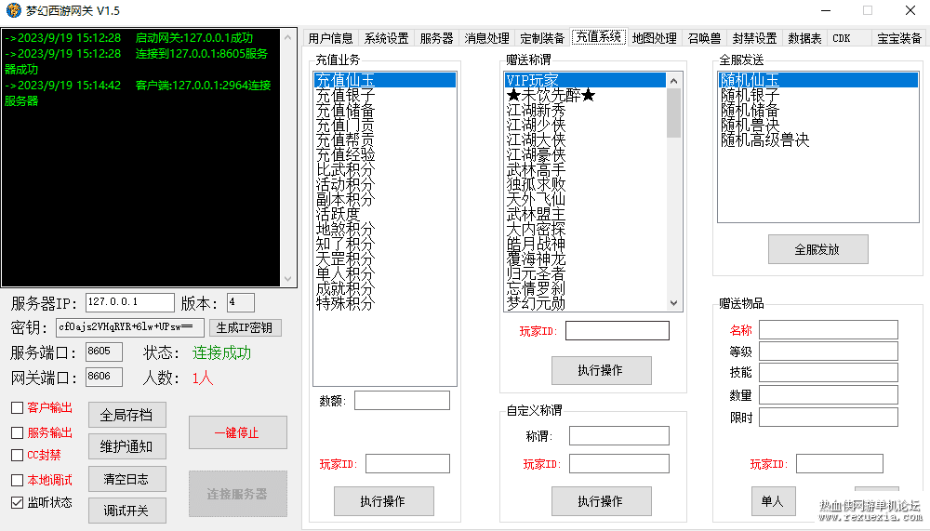Switch to the 召唤兽 tab
This screenshot has height=531, width=930.
click(704, 38)
